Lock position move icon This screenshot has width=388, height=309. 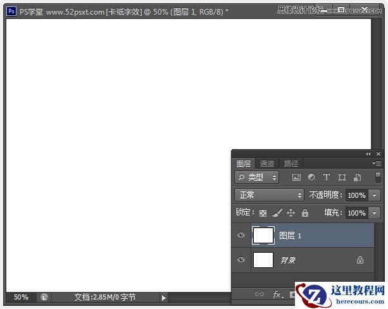click(291, 213)
